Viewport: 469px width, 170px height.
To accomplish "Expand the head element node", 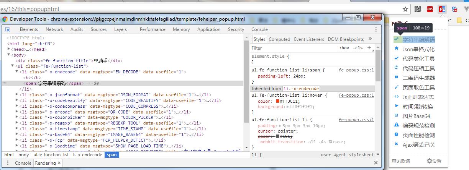I will click(9, 49).
